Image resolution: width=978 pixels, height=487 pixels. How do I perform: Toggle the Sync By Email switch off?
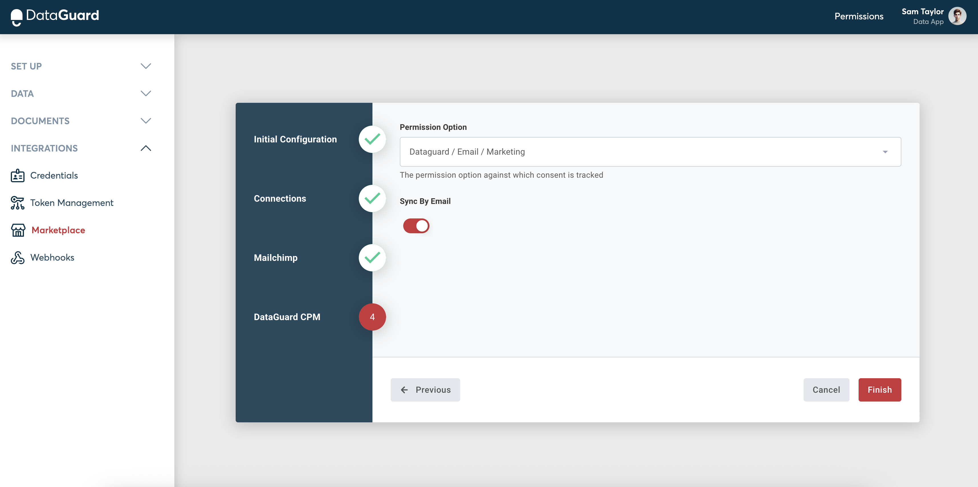pyautogui.click(x=416, y=226)
